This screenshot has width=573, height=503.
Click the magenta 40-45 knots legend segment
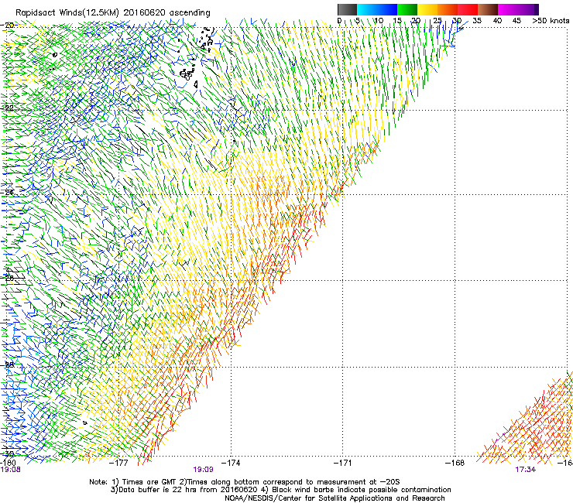[x=508, y=9]
